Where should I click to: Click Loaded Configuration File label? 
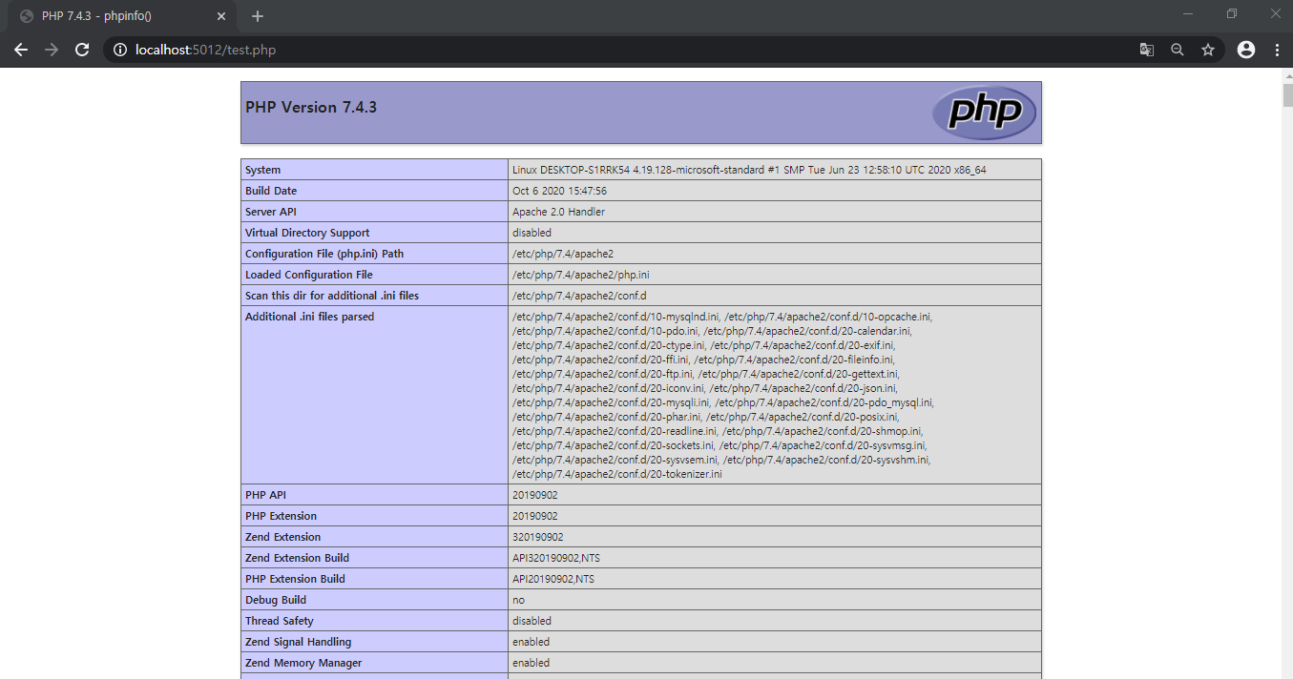[x=309, y=275]
